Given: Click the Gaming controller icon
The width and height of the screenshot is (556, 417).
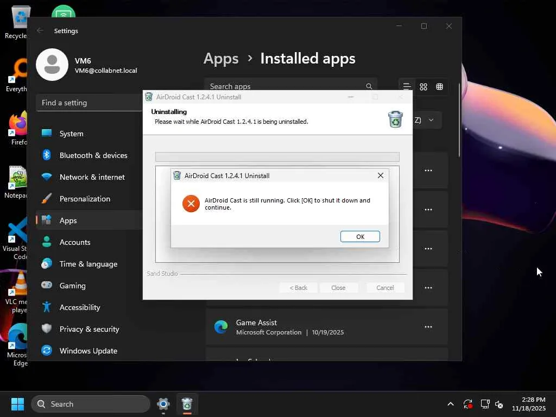Looking at the screenshot, I should click(47, 285).
